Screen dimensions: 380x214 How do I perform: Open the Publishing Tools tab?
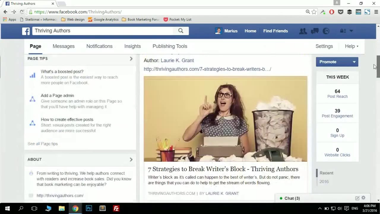[170, 46]
